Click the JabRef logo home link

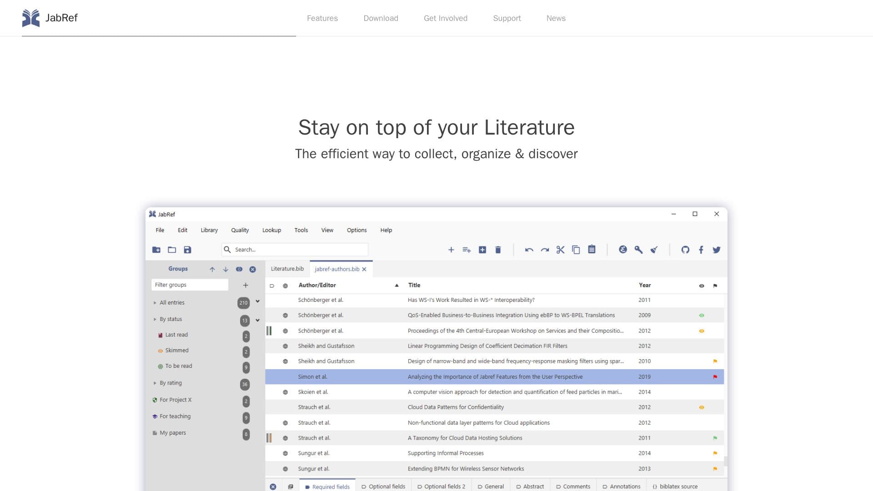click(x=50, y=18)
